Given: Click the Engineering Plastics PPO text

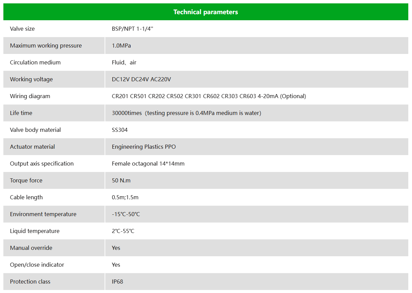Looking at the screenshot, I should 144,147.
